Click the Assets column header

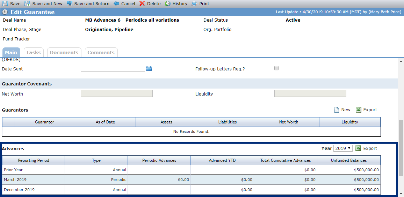(166, 122)
